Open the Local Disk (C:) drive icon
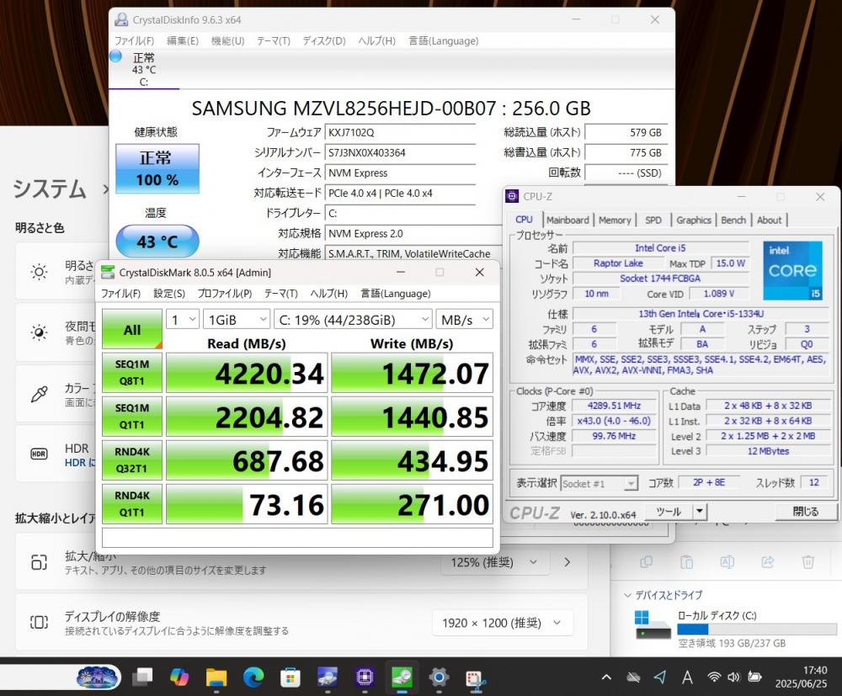Viewport: 842px width, 696px height. tap(653, 625)
